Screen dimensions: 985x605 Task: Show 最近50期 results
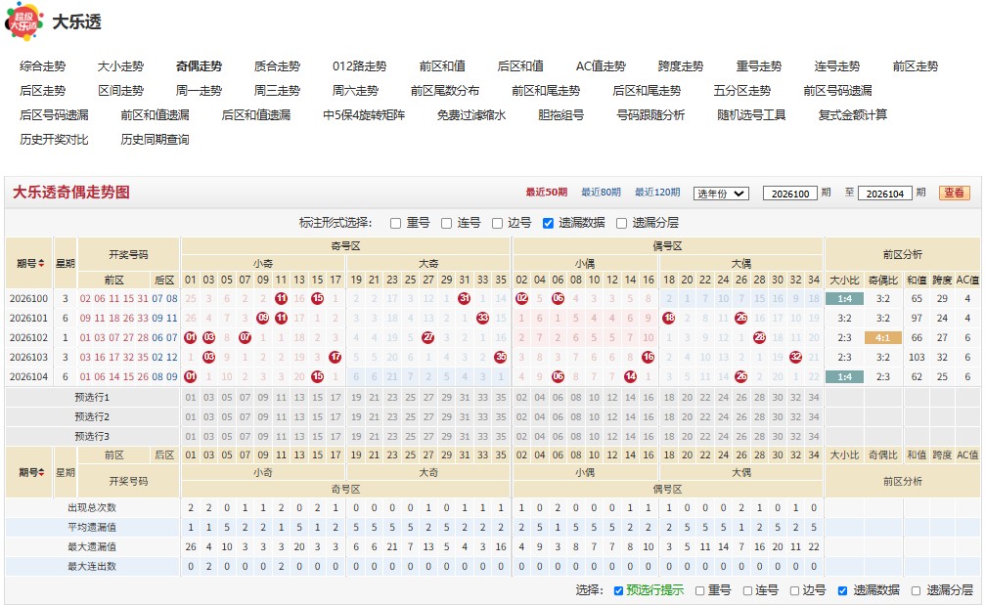(x=547, y=192)
